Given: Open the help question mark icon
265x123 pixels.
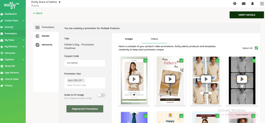Looking at the screenshot, I should click(x=235, y=4).
